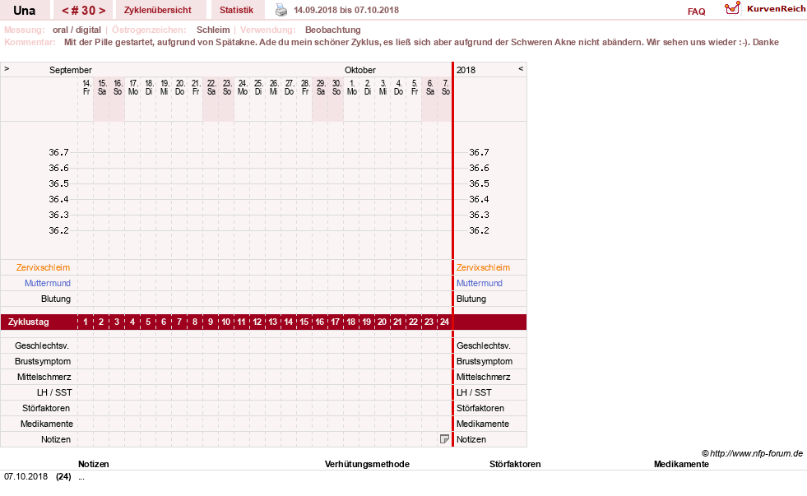Image resolution: width=807 pixels, height=496 pixels.
Task: Click the left Geschlechtsv. row label
Action: tap(42, 345)
